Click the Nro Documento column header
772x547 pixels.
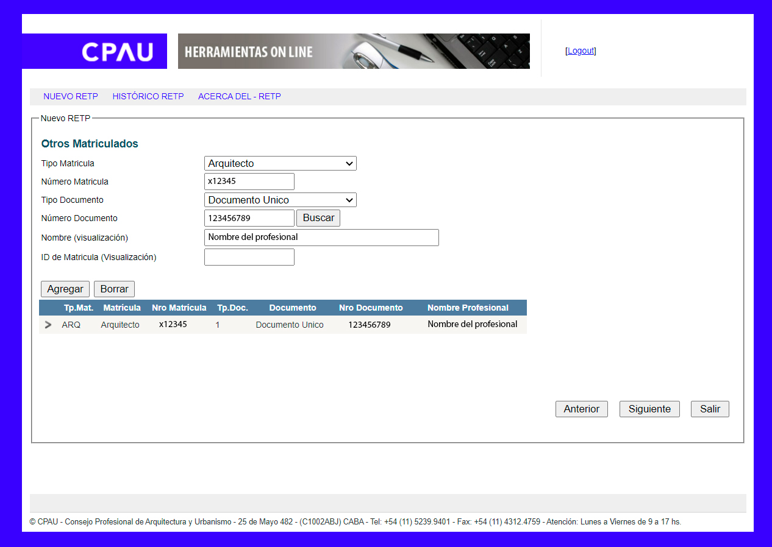pos(371,308)
